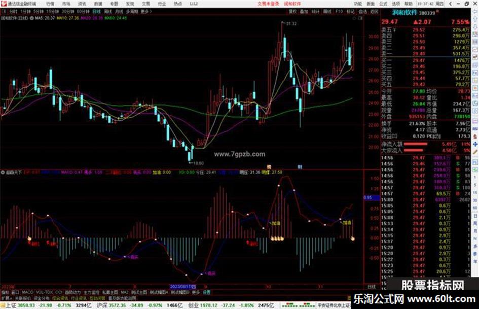Expand 更多 periods chevron
Screen dimensions: 479x309
(146, 11)
